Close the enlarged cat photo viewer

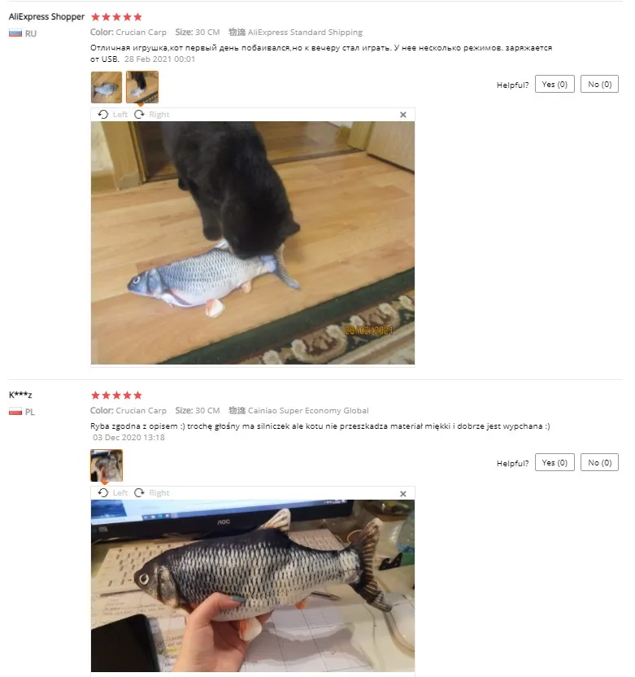(403, 115)
